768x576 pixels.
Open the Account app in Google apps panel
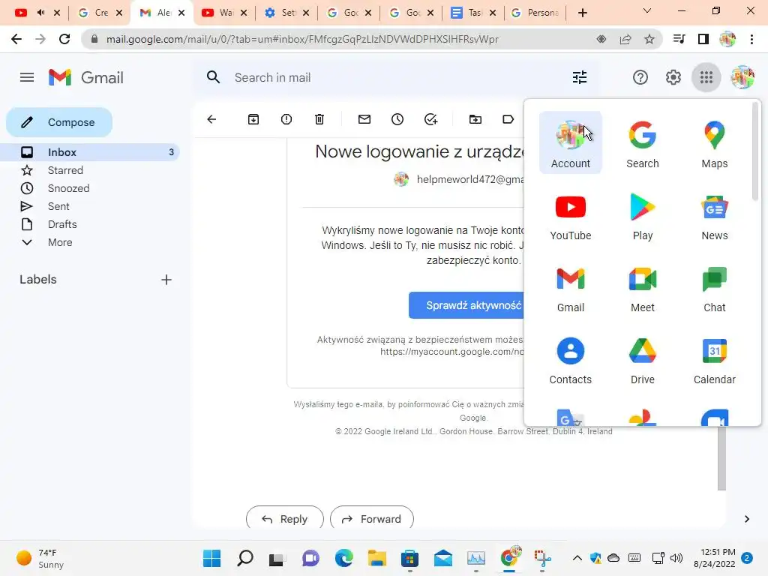(570, 142)
